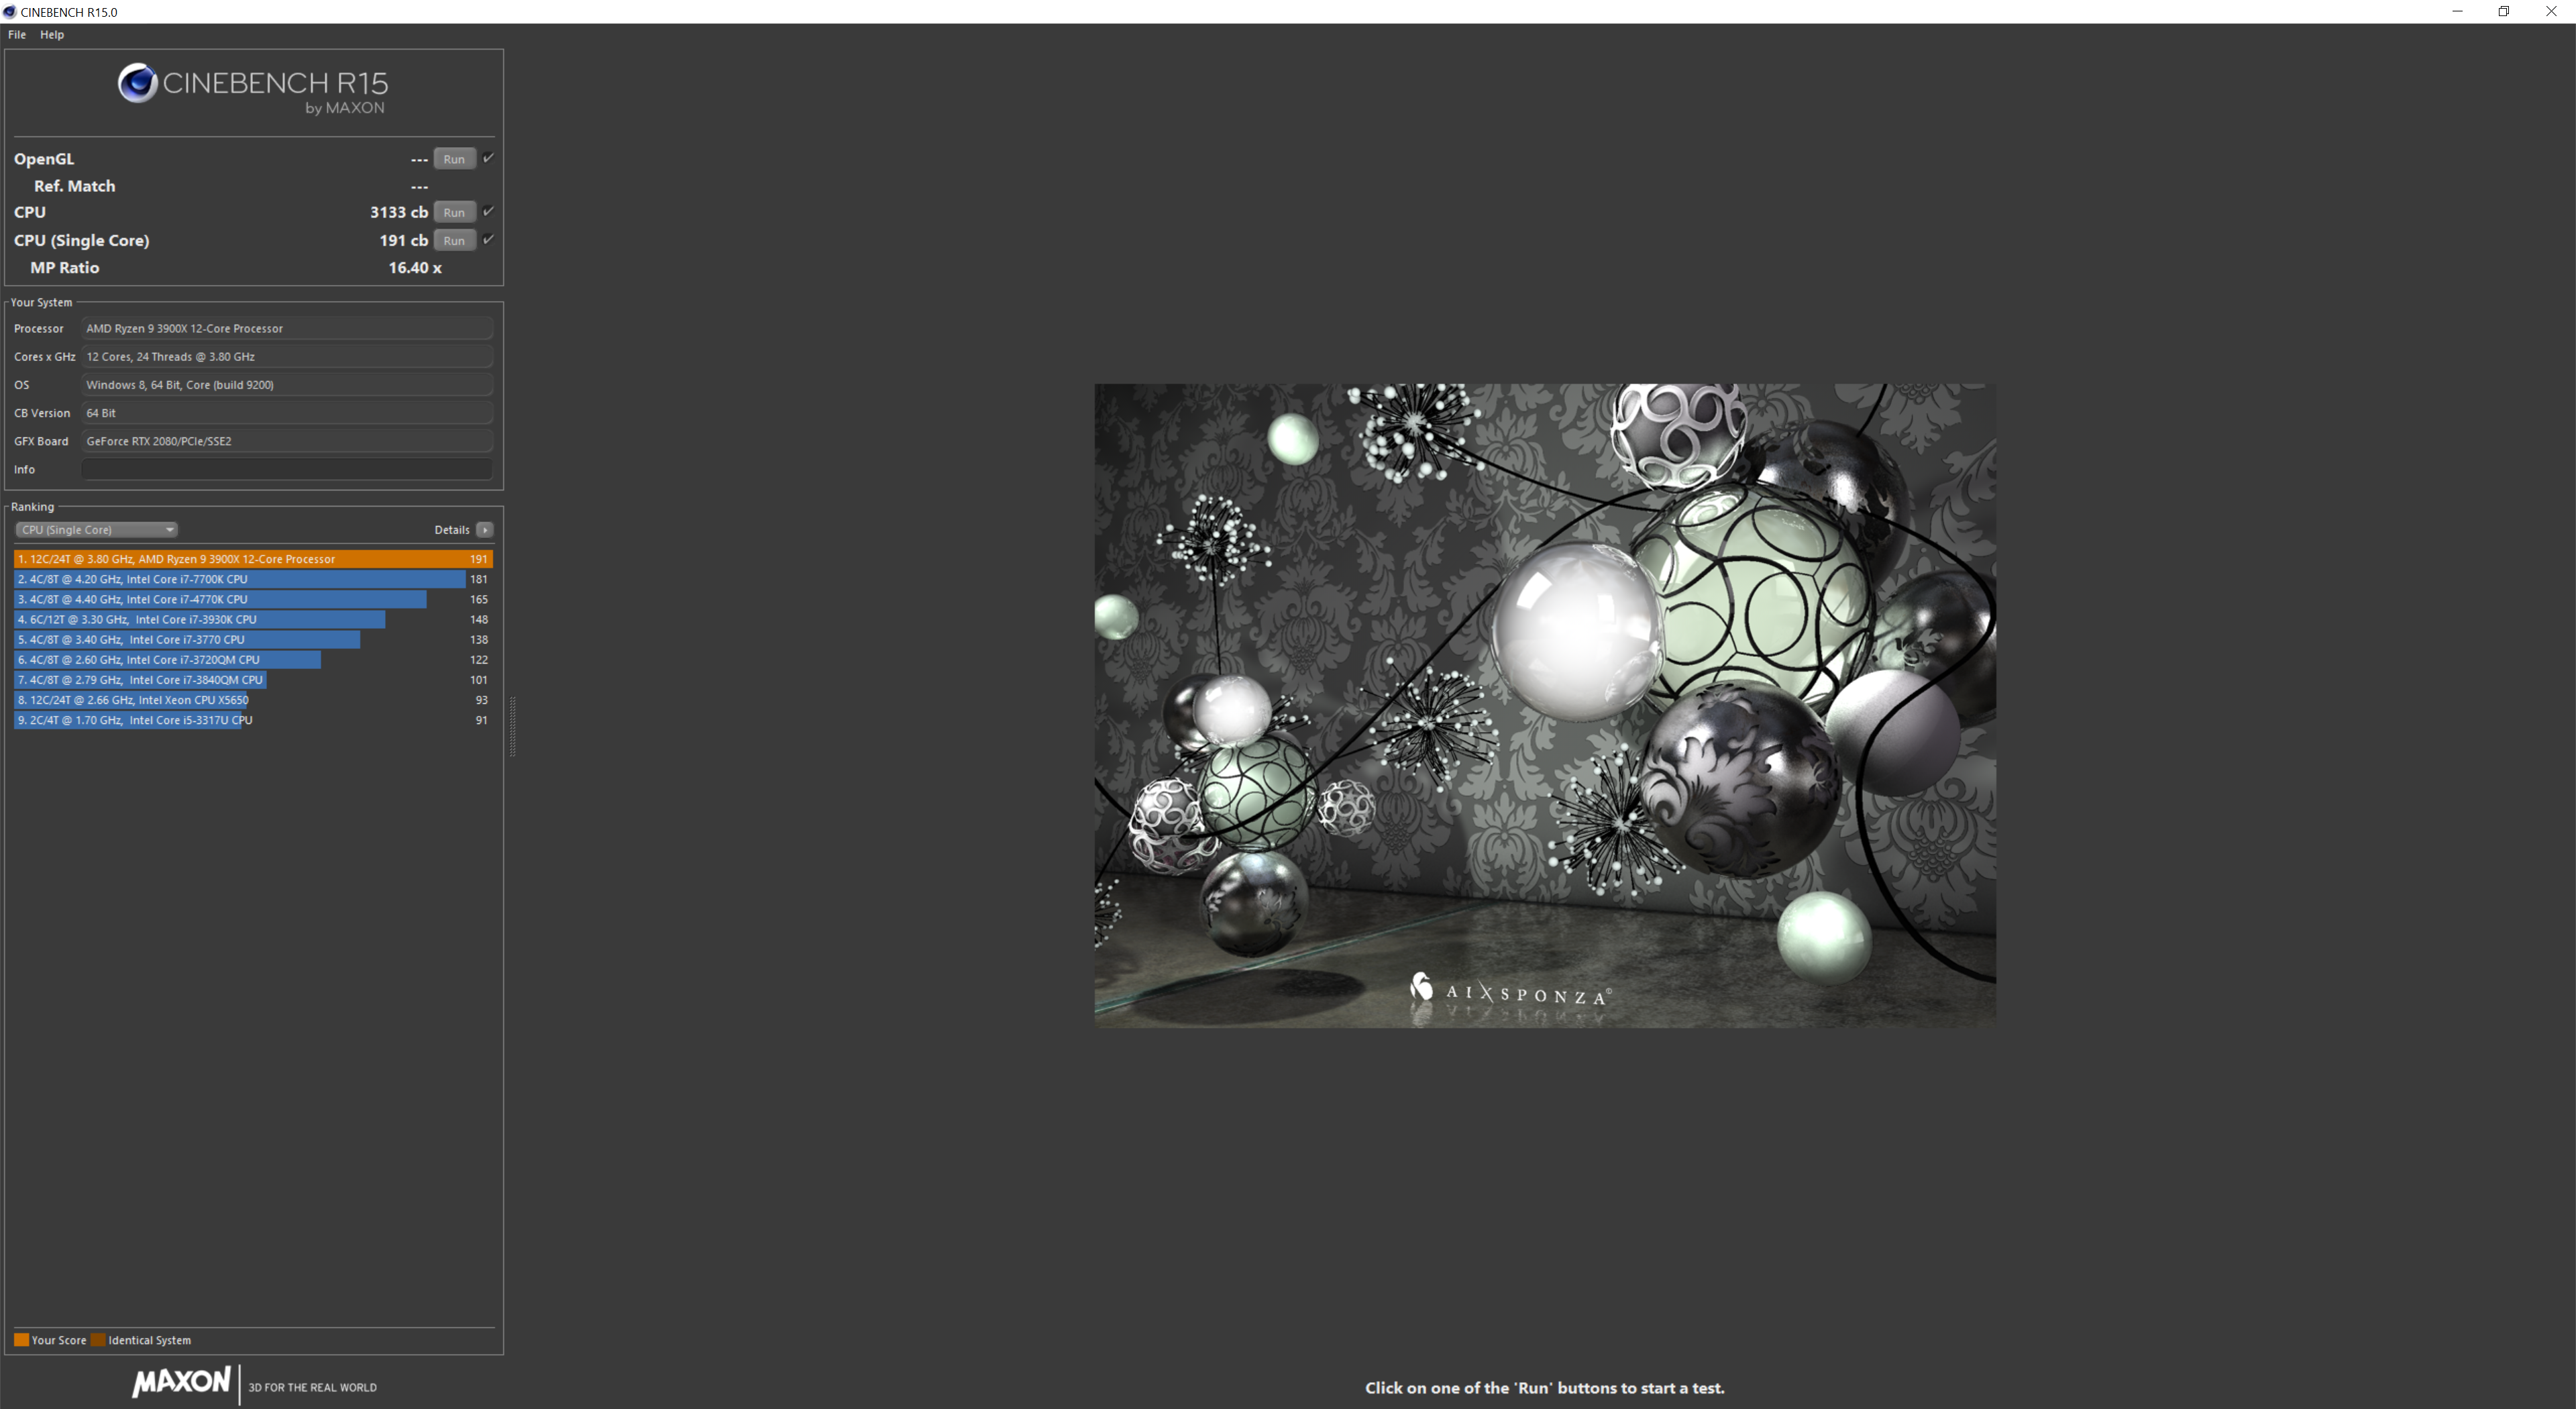The image size is (2576, 1409).
Task: Select the Intel Core i7-7700K ranking entry
Action: point(240,579)
